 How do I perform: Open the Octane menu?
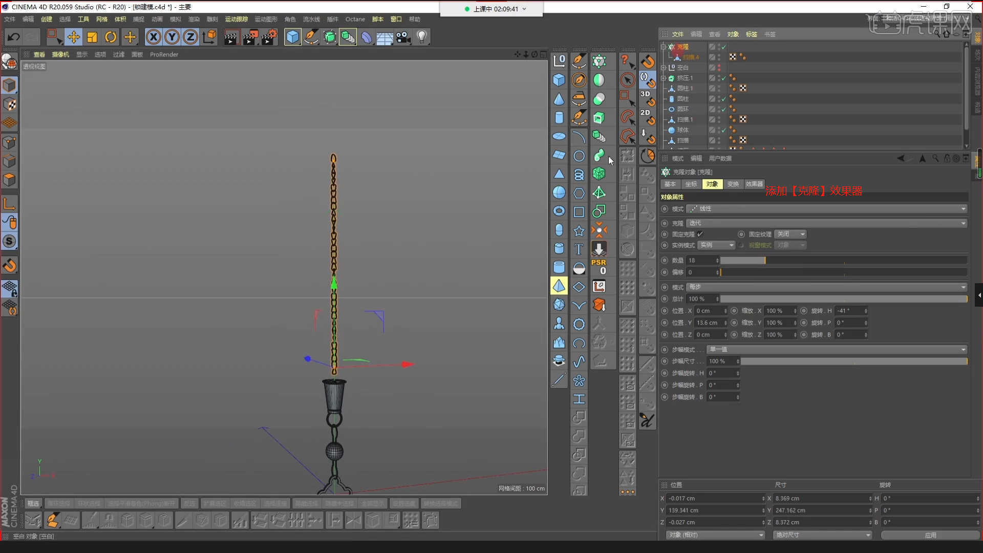click(355, 19)
